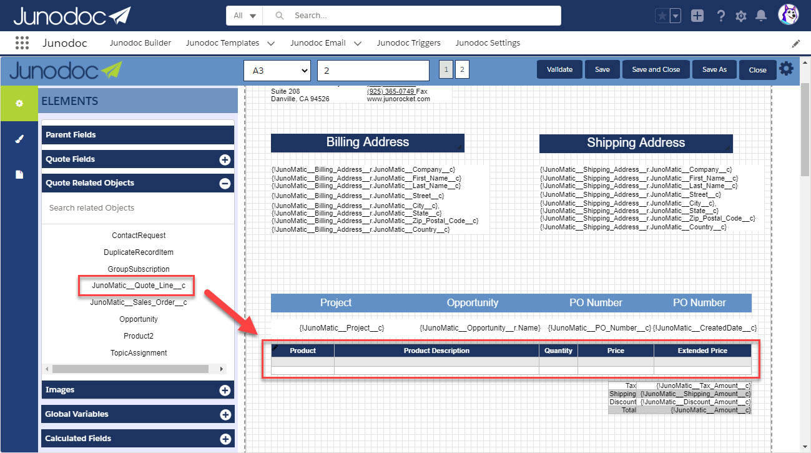Open the Junodoc Templates tab
The width and height of the screenshot is (811, 453).
coord(223,43)
